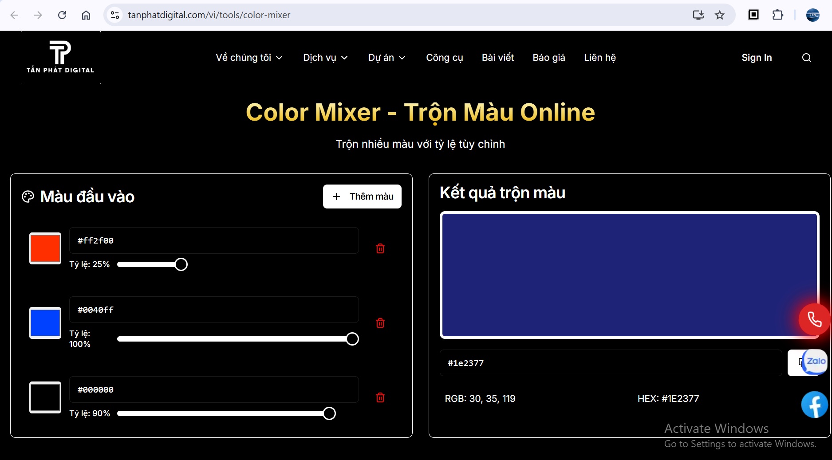
Task: Open the Công cụ menu item
Action: tap(444, 58)
